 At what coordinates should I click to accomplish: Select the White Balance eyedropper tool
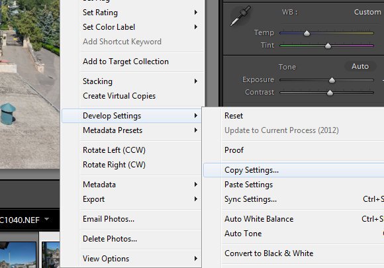point(240,16)
